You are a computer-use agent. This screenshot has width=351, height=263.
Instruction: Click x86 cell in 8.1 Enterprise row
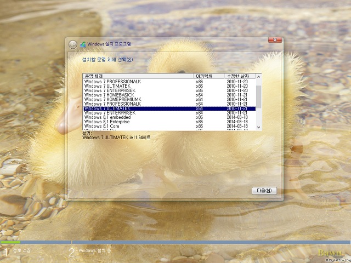199,122
